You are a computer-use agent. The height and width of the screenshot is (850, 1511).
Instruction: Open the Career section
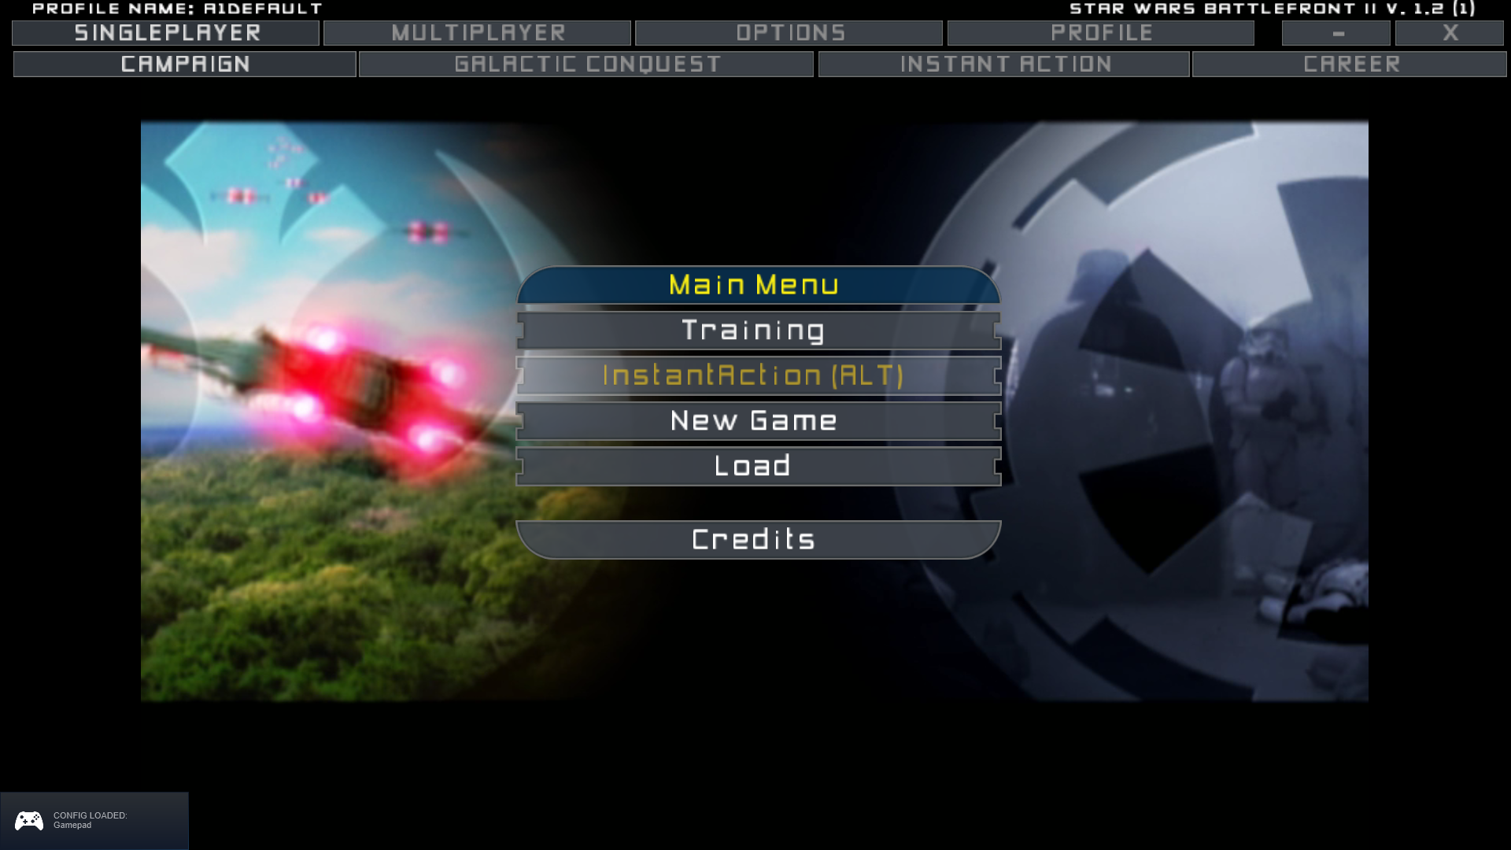[x=1350, y=65]
